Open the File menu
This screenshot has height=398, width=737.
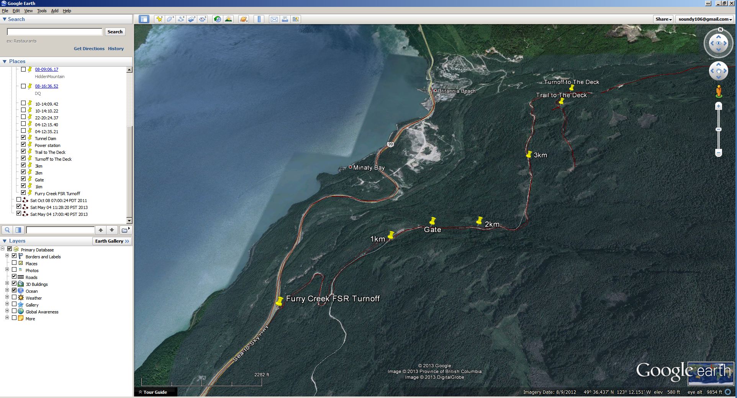5,11
